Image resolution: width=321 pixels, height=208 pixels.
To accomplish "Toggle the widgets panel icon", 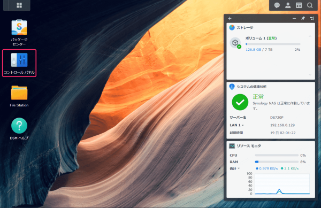I will point(299,5).
